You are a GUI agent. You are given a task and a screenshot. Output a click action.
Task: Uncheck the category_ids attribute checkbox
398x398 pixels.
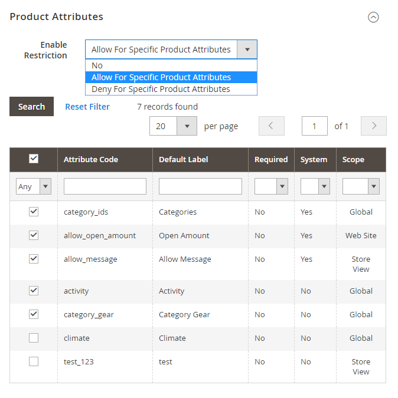point(34,212)
